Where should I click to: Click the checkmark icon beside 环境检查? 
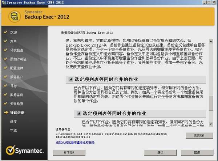point(5,50)
